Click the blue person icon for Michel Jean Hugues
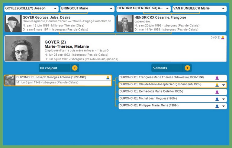The image size is (232, 148). coord(217,99)
